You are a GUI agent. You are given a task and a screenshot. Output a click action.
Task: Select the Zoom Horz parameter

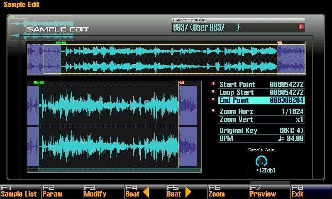pyautogui.click(x=261, y=111)
